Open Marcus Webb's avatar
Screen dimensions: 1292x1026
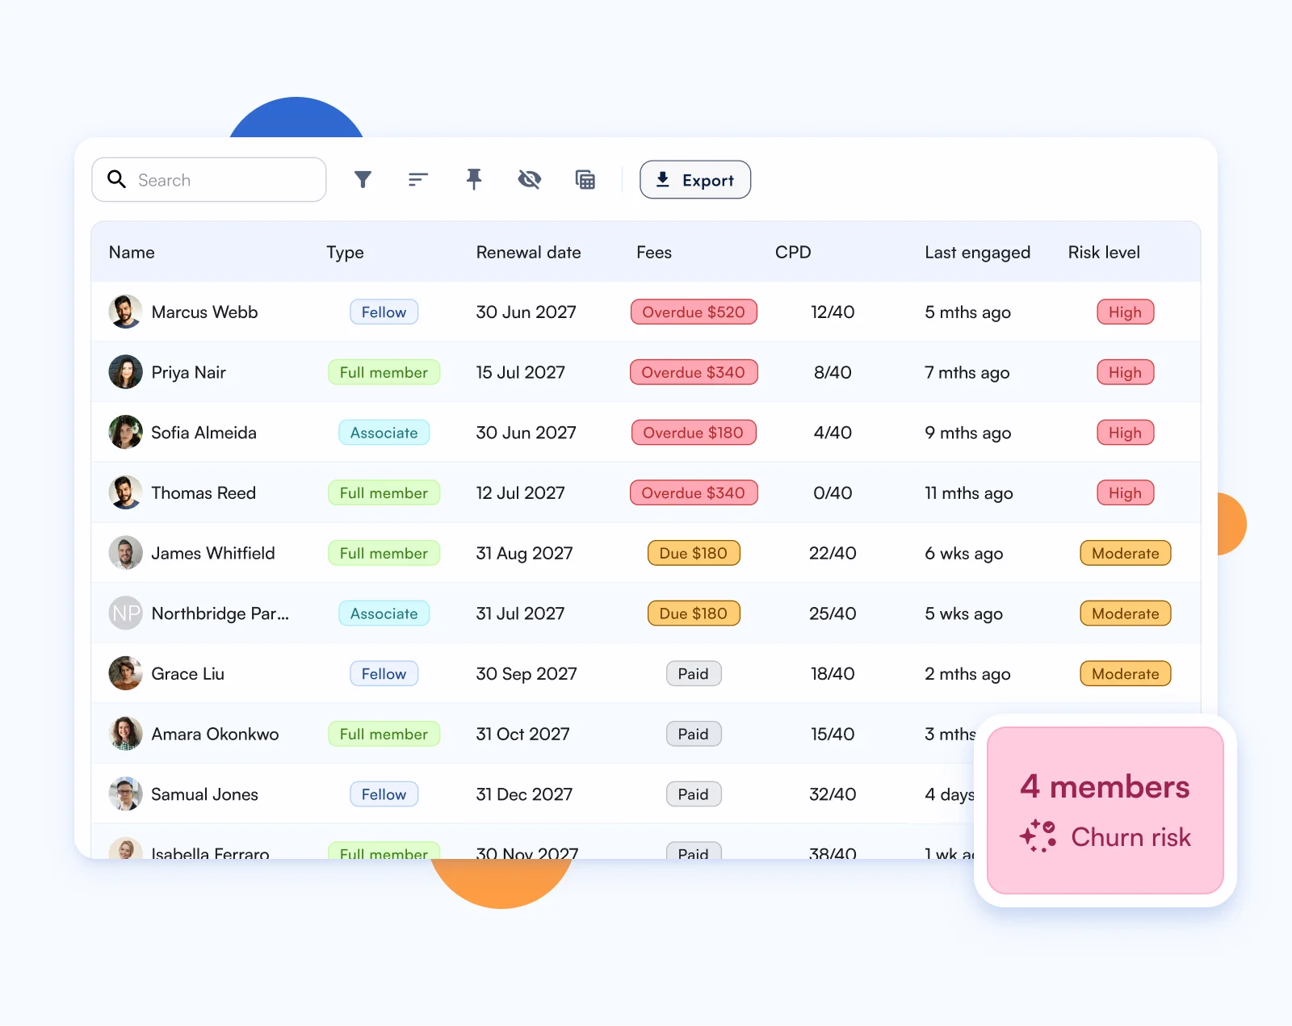(125, 312)
